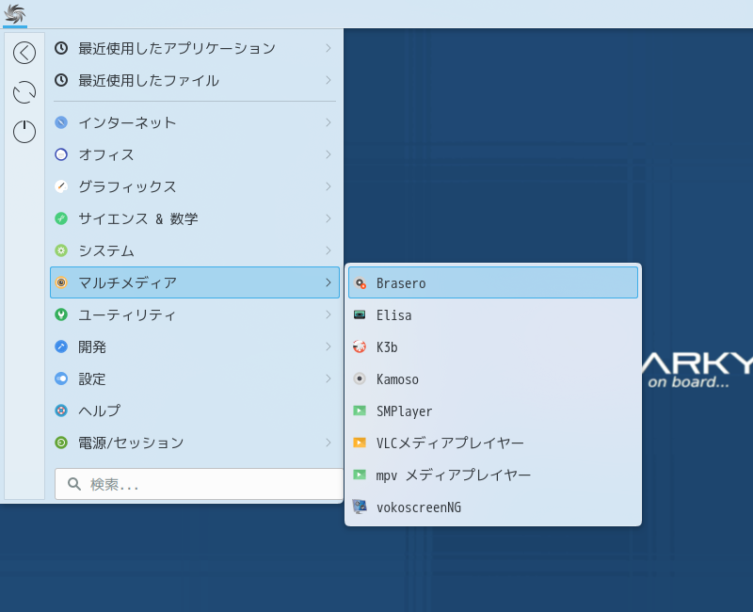Expand the サイエンス & 数学 chevron
Screen dimensions: 753x612
(328, 218)
